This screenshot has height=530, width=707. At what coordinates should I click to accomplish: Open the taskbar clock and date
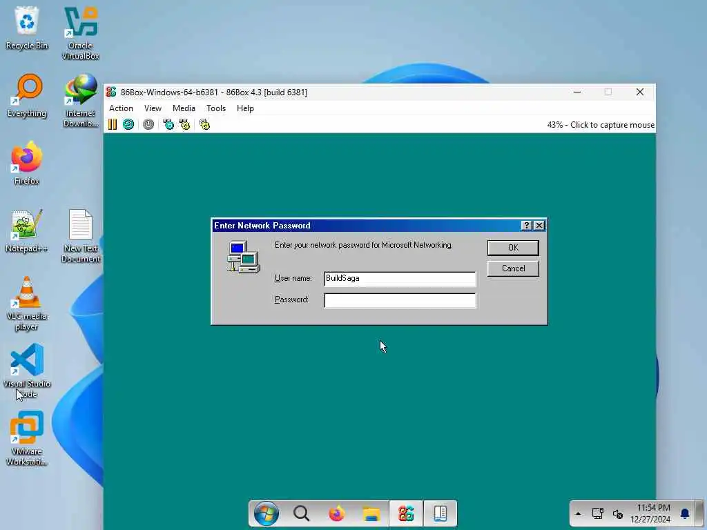[x=650, y=513]
